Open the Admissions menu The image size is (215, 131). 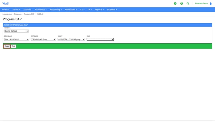[x=71, y=10]
